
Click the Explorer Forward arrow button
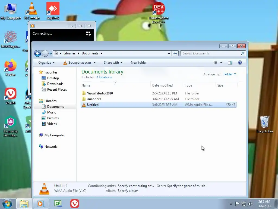[x=45, y=53]
